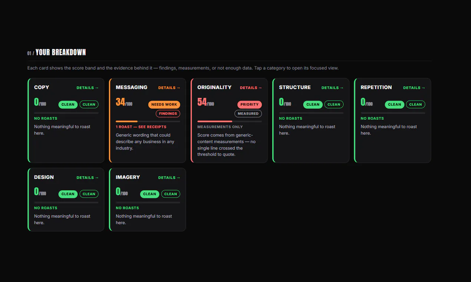Click the Originality score progress bar
The image size is (471, 282).
pyautogui.click(x=230, y=121)
